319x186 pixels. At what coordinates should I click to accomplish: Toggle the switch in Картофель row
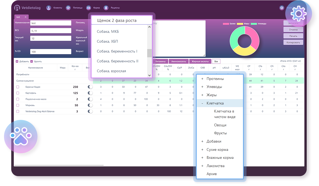tap(90, 93)
